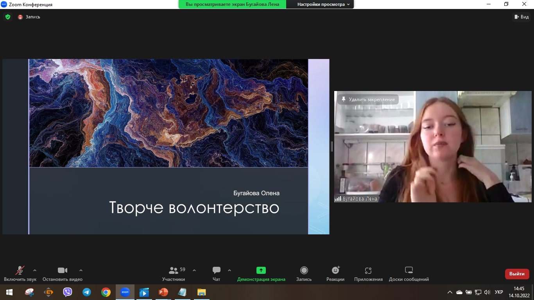Expand video options arrow beside camera

81,270
